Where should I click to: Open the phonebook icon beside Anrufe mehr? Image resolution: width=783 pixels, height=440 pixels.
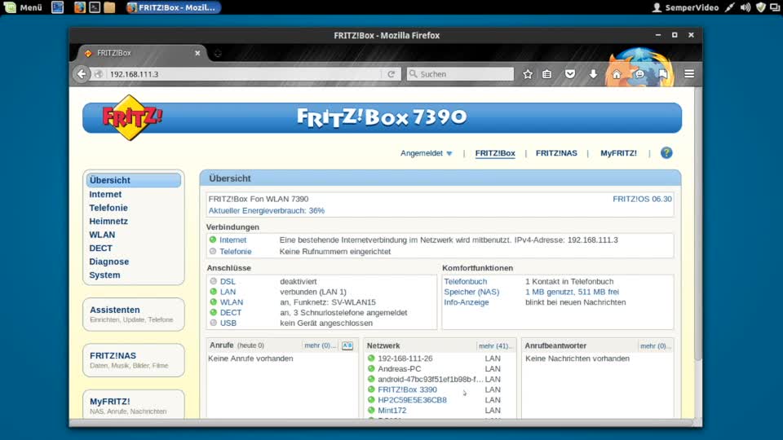click(x=347, y=345)
